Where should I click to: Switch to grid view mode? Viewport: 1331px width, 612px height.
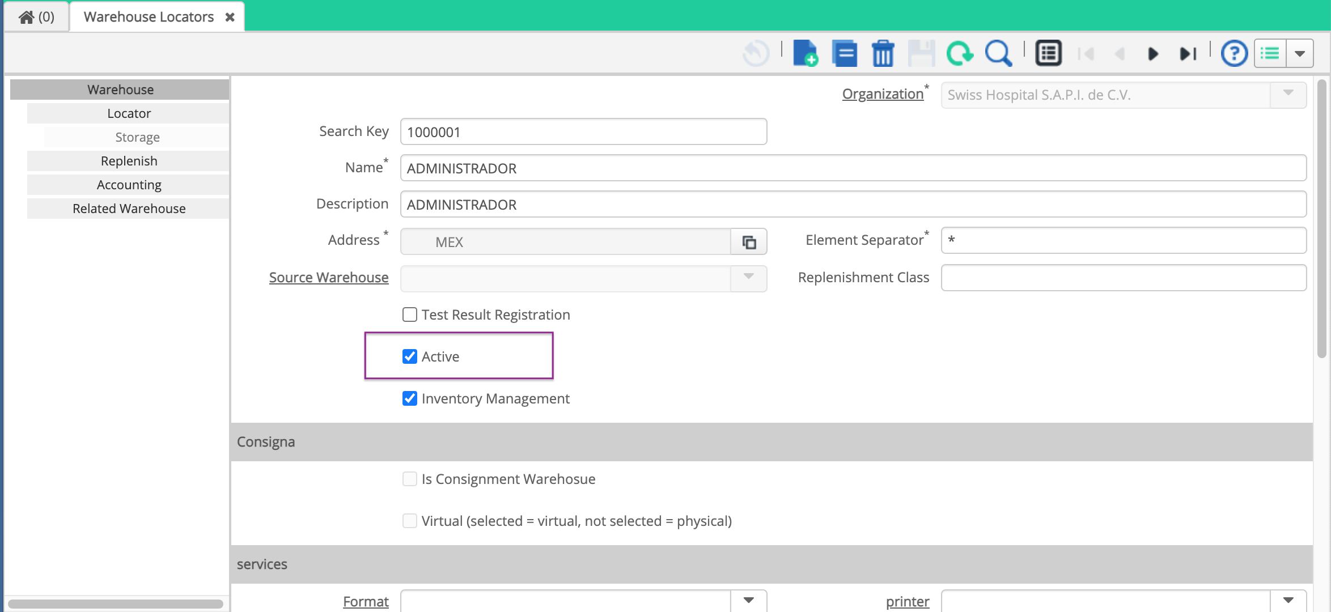(x=1048, y=53)
